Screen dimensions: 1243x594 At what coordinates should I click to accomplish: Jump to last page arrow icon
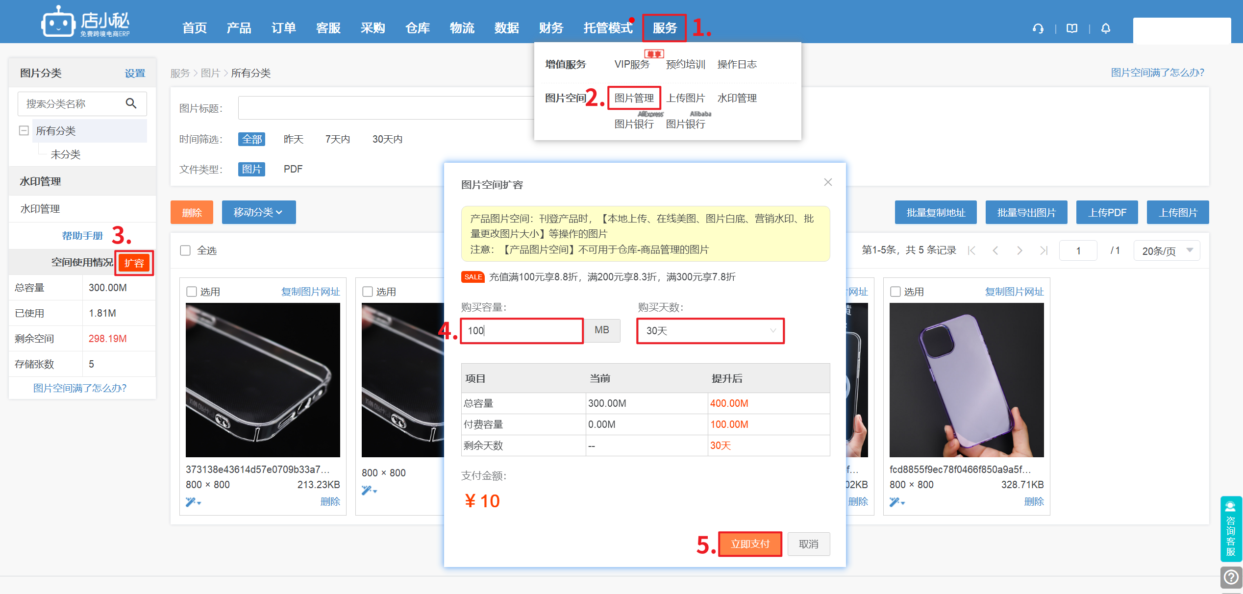pos(1044,250)
